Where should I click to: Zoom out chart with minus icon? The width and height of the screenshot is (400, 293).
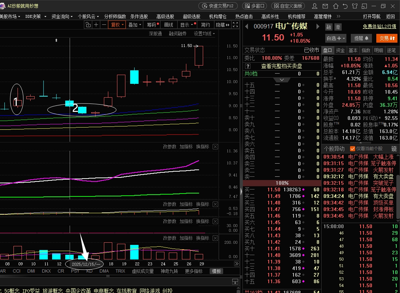(104, 25)
